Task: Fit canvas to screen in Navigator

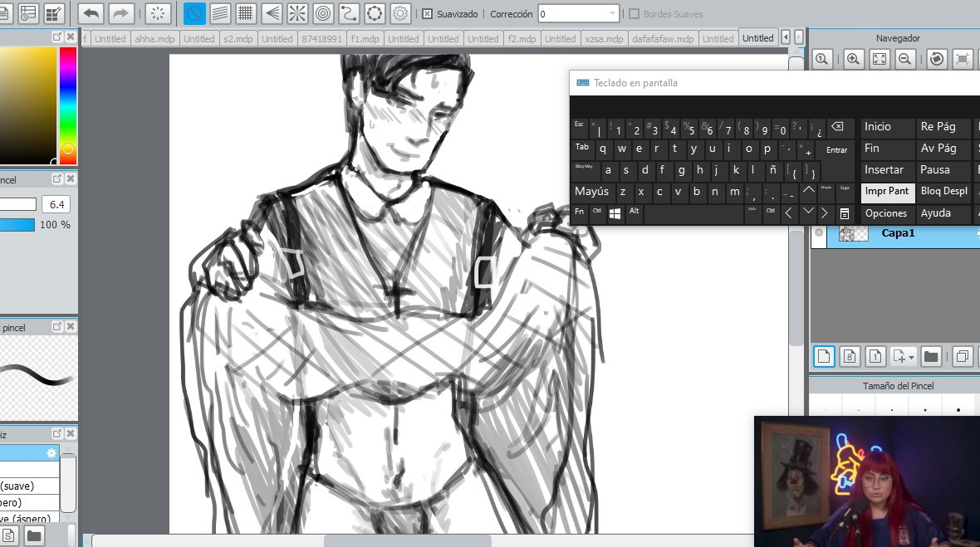Action: [880, 59]
